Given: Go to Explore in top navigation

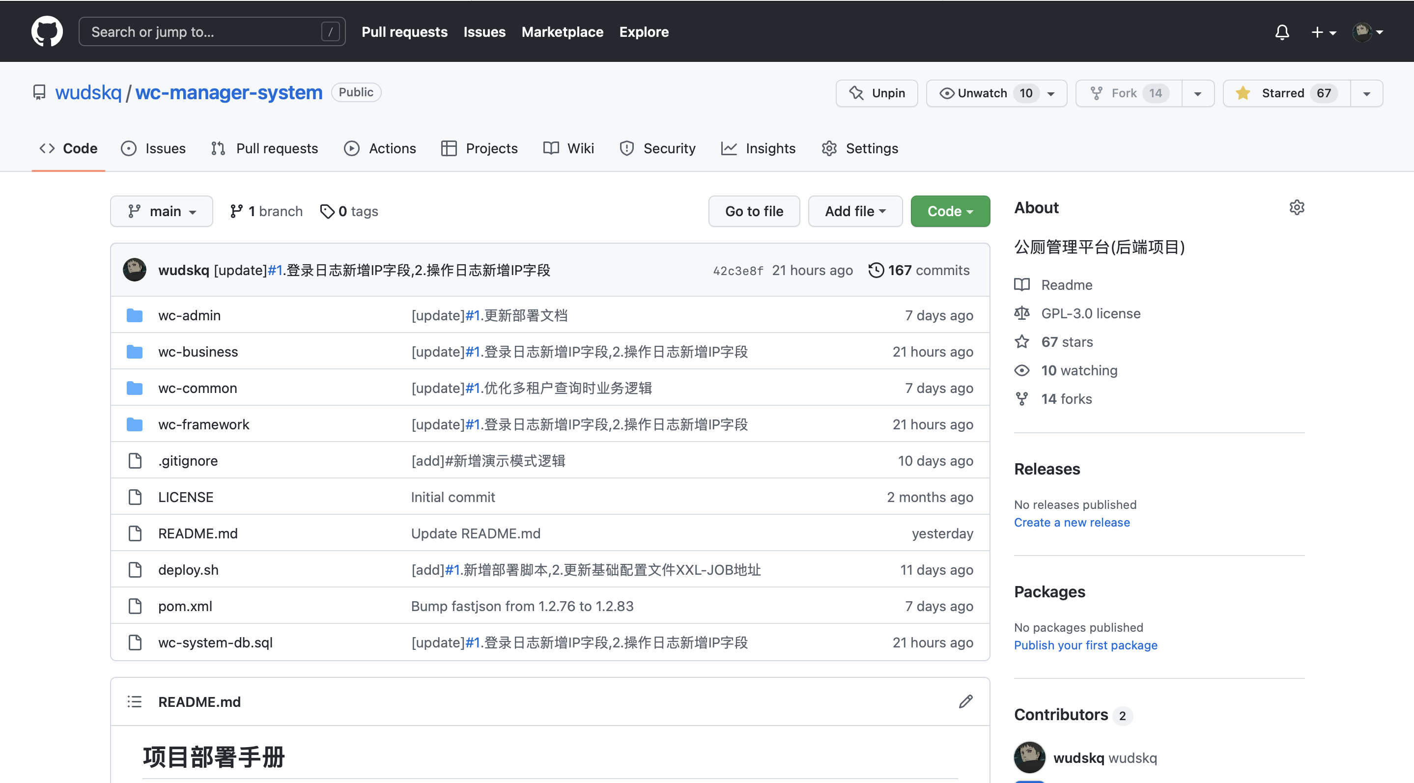Looking at the screenshot, I should point(644,32).
